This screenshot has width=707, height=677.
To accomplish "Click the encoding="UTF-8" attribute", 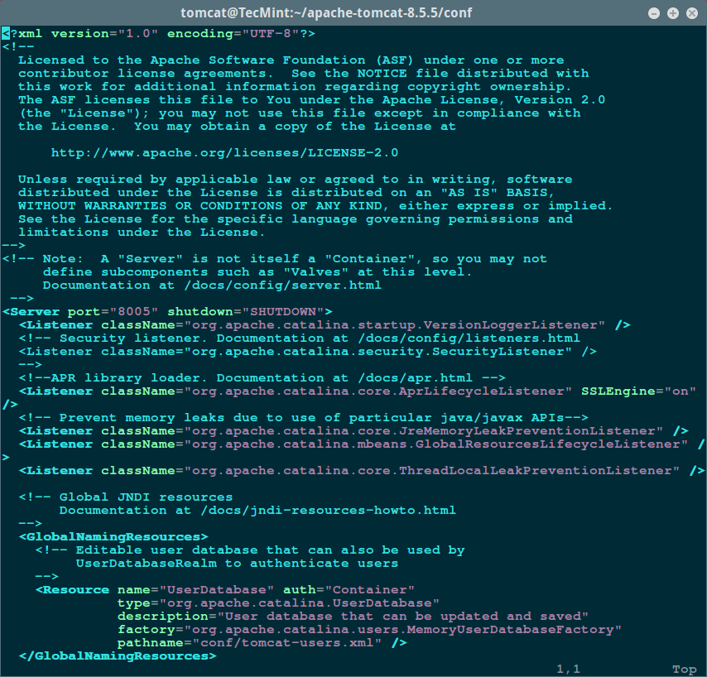I will 233,34.
